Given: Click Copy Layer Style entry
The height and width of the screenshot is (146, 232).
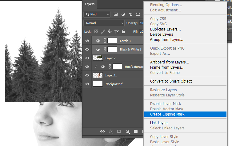Looking at the screenshot, I should tap(164, 137).
